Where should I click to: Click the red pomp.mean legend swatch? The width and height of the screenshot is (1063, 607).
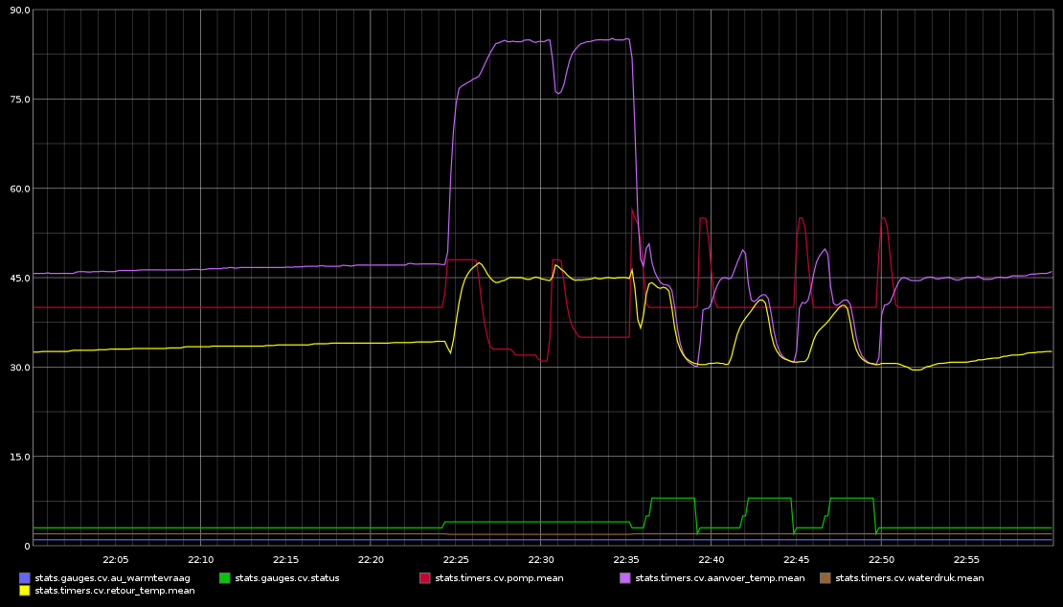[x=425, y=578]
